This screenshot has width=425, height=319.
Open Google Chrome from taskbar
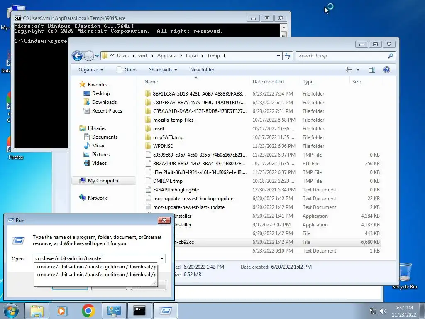point(88,311)
